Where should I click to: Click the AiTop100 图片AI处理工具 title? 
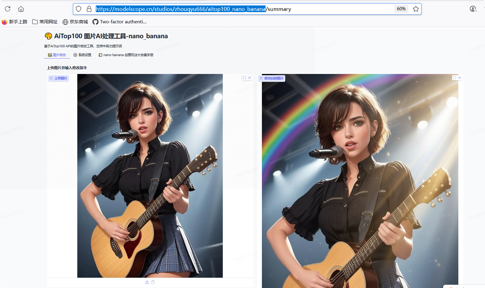111,36
